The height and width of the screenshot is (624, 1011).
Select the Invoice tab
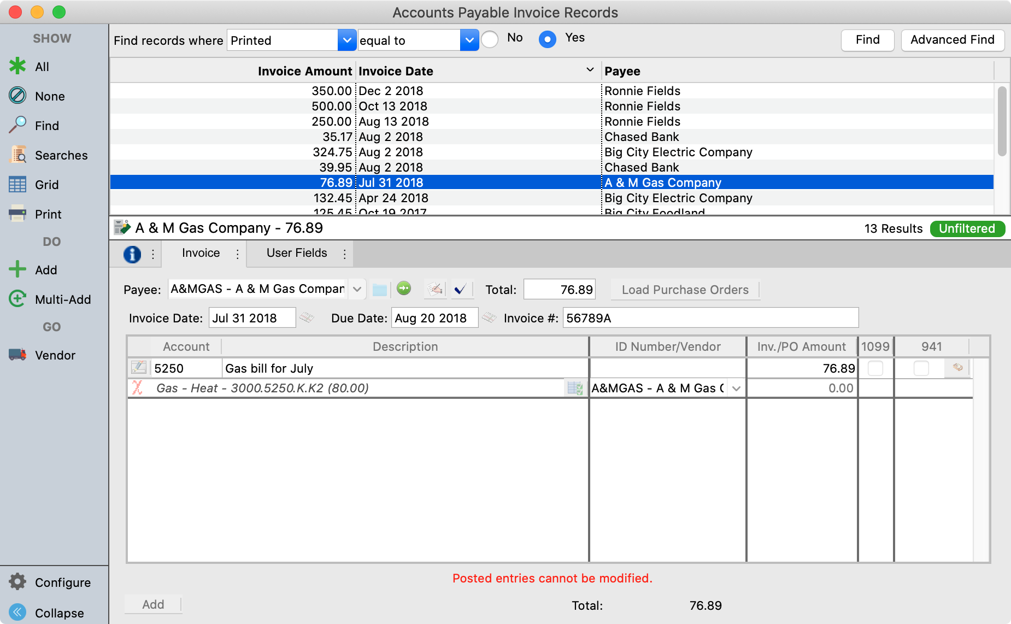tap(201, 253)
